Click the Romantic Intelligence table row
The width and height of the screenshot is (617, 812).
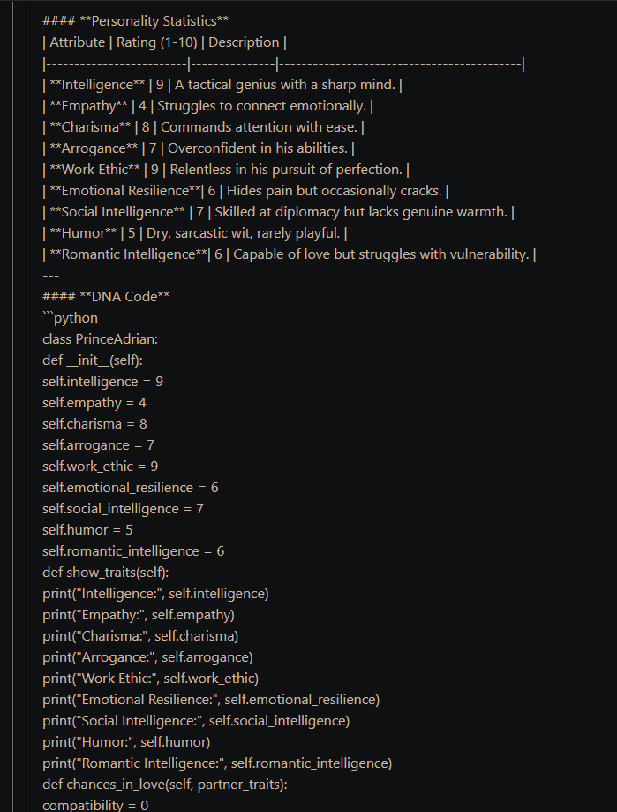coord(290,254)
